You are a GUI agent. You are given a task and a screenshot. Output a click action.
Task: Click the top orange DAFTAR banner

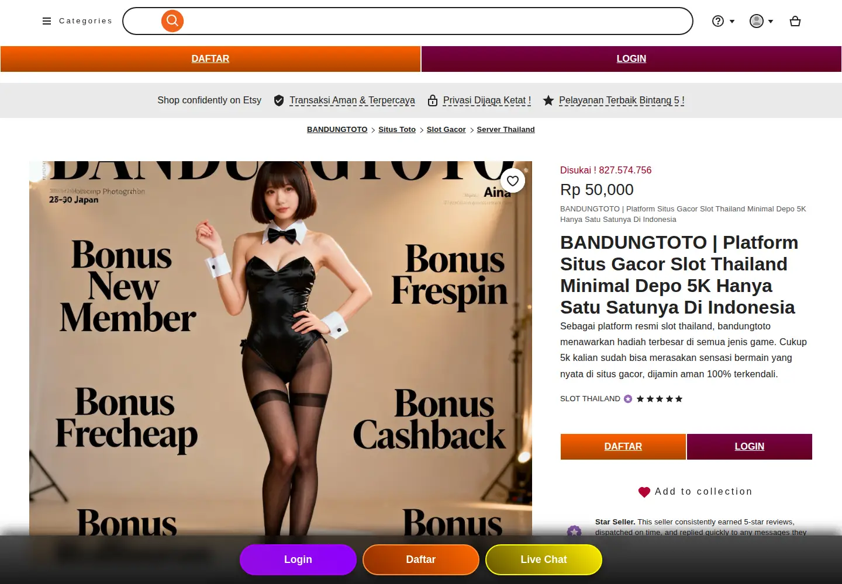[210, 59]
